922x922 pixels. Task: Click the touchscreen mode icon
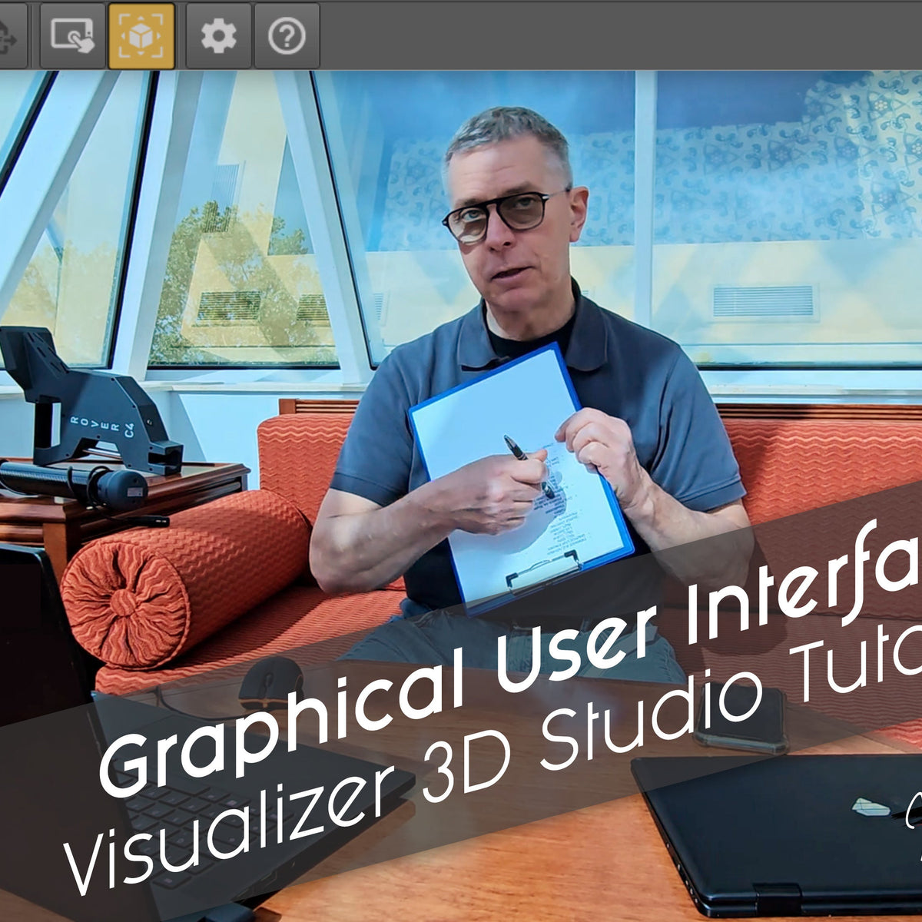(72, 35)
